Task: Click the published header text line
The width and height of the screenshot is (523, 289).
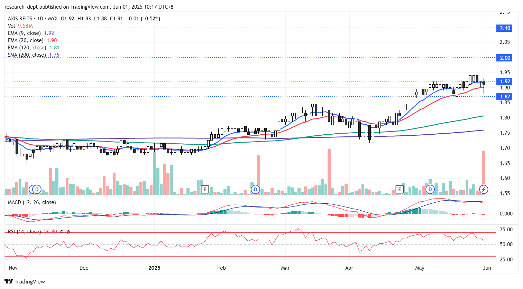Action: [x=89, y=7]
